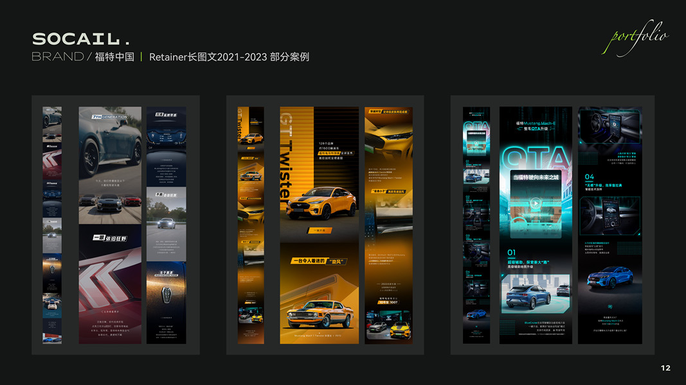
Task: Play the 当福特驶向未来之城 video
Action: [x=536, y=203]
